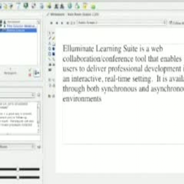Viewport: 184px width, 184px height.
Task: Click the two-people icon in the top toolbar
Action: click(x=59, y=6)
